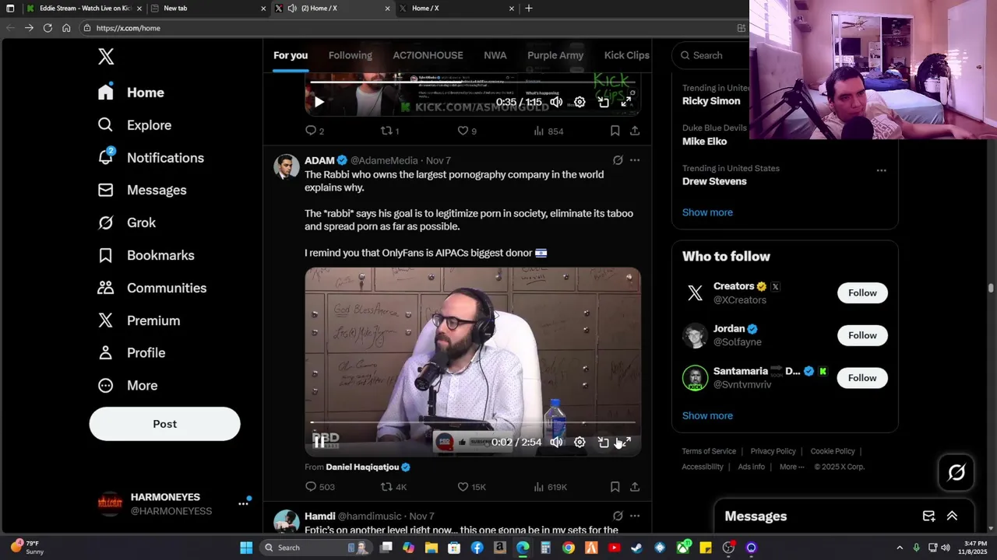Open File Explorer from the taskbar
Viewport: 997px width, 560px height.
point(432,548)
